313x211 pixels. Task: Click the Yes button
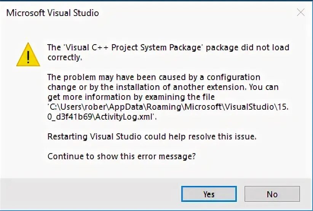[209, 194]
